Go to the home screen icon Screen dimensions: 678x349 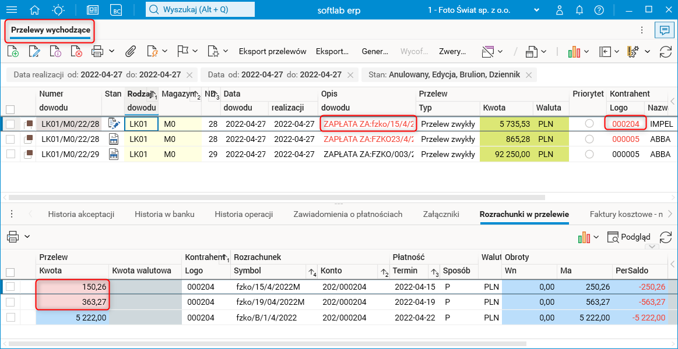click(34, 10)
